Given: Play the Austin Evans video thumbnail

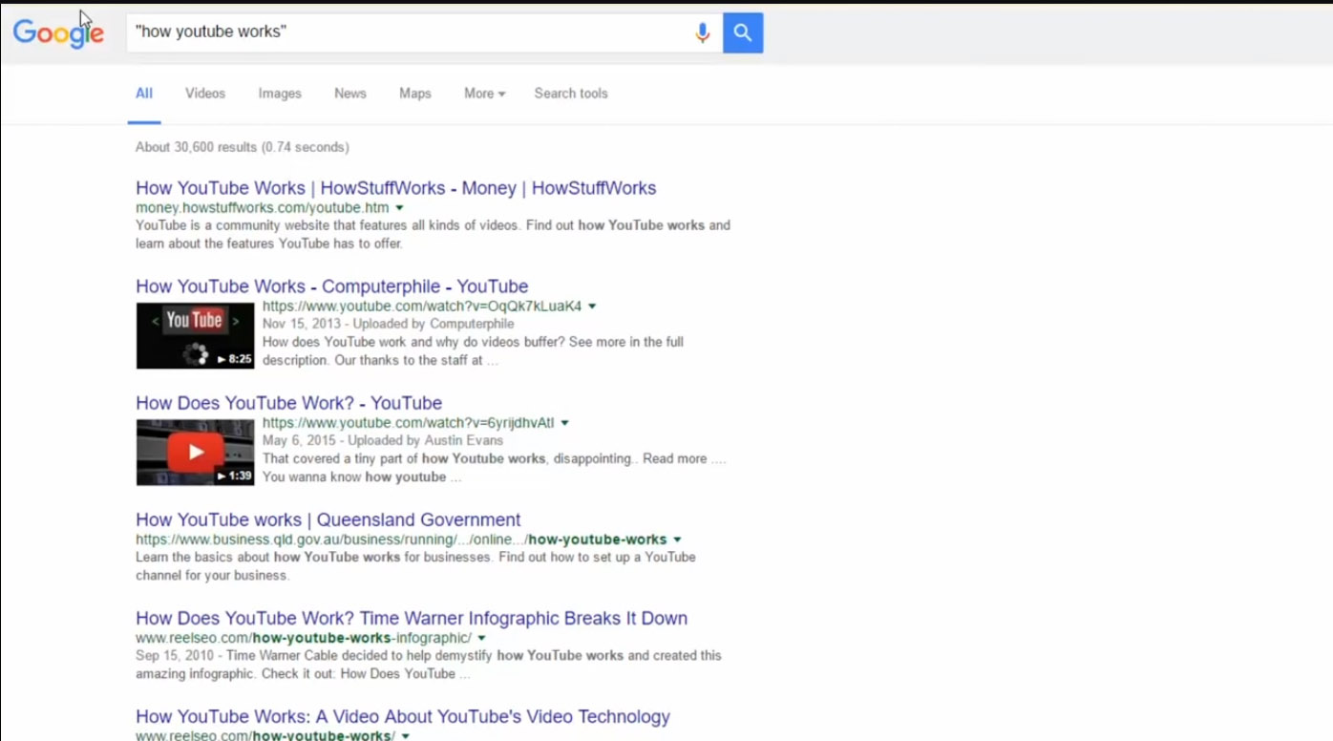Looking at the screenshot, I should click(x=195, y=452).
